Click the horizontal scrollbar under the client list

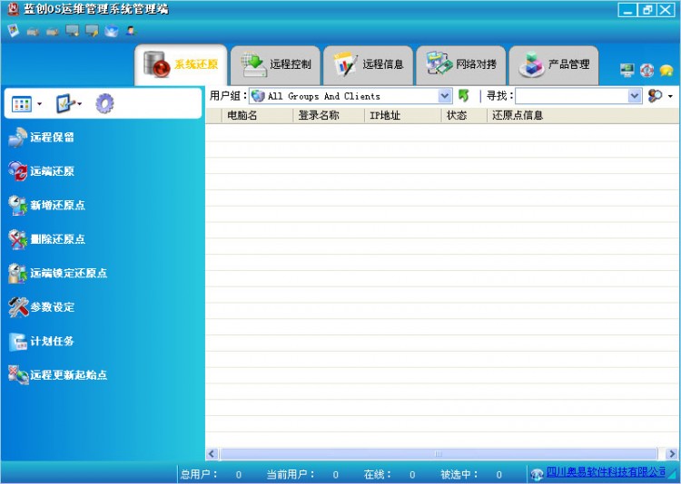(x=439, y=454)
